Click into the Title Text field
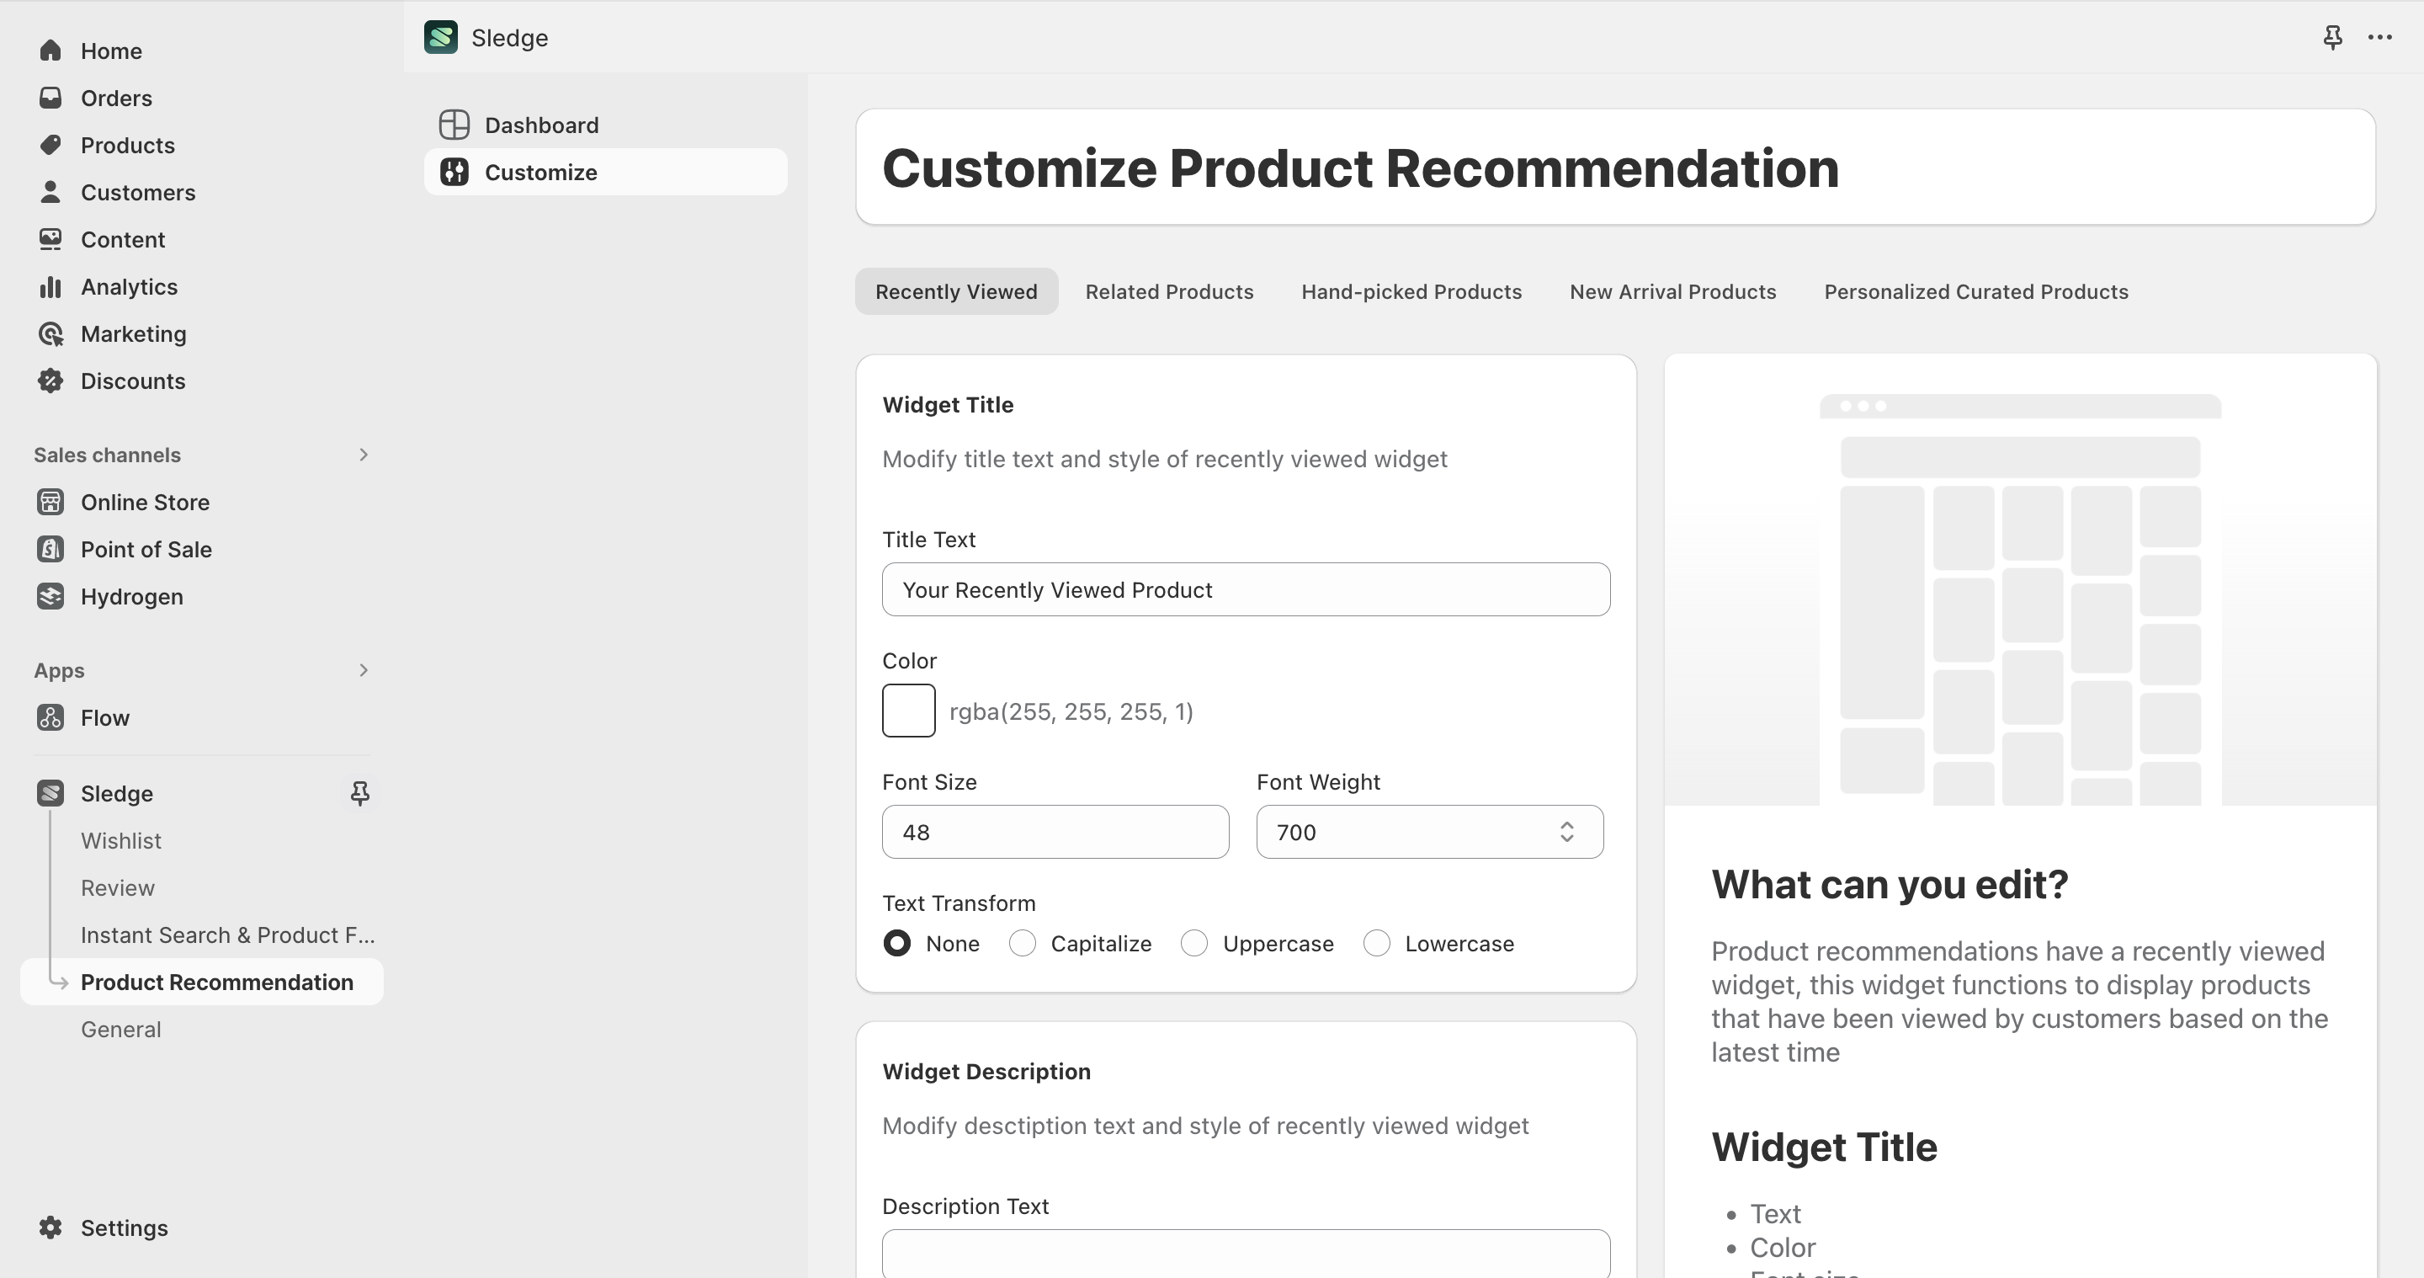 pos(1245,590)
